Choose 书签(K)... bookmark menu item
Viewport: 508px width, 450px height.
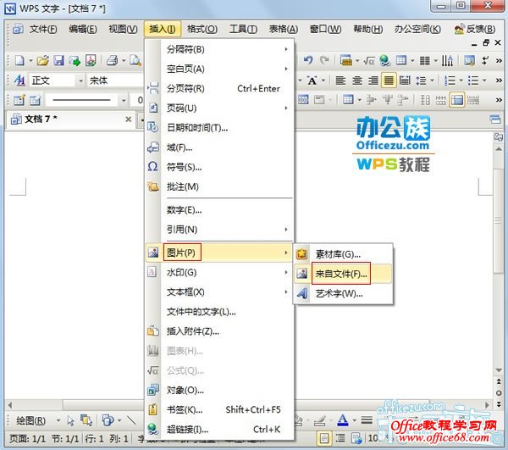tap(219, 410)
